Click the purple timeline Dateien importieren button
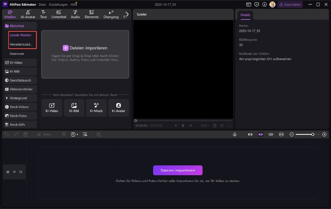Viewport: 331px width, 209px height. coord(177,170)
